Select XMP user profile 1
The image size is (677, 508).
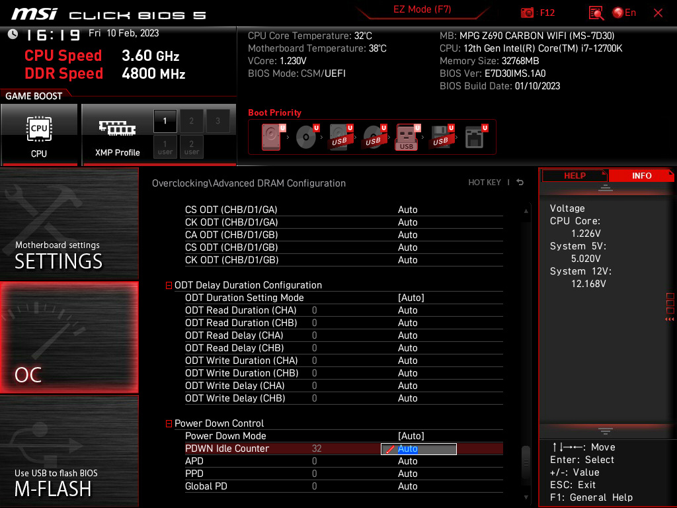click(165, 147)
